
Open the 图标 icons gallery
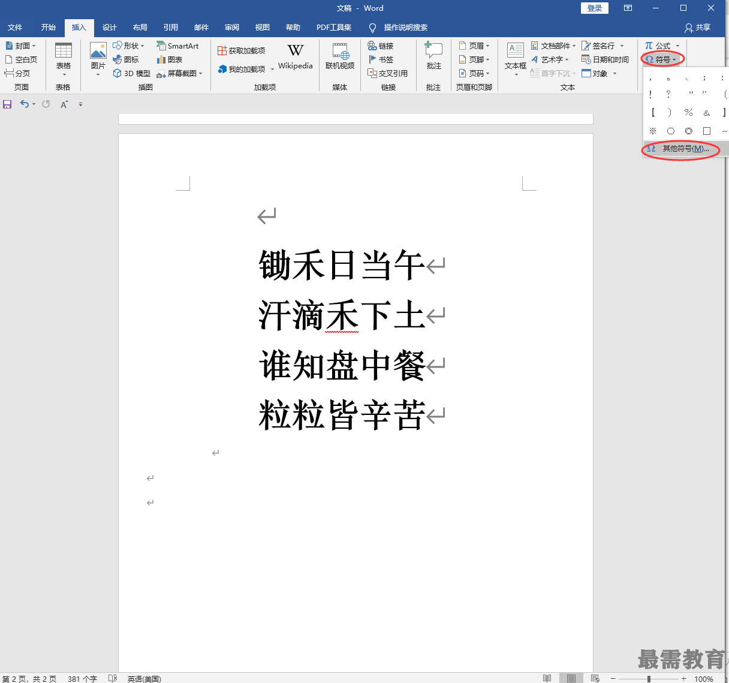[x=126, y=59]
